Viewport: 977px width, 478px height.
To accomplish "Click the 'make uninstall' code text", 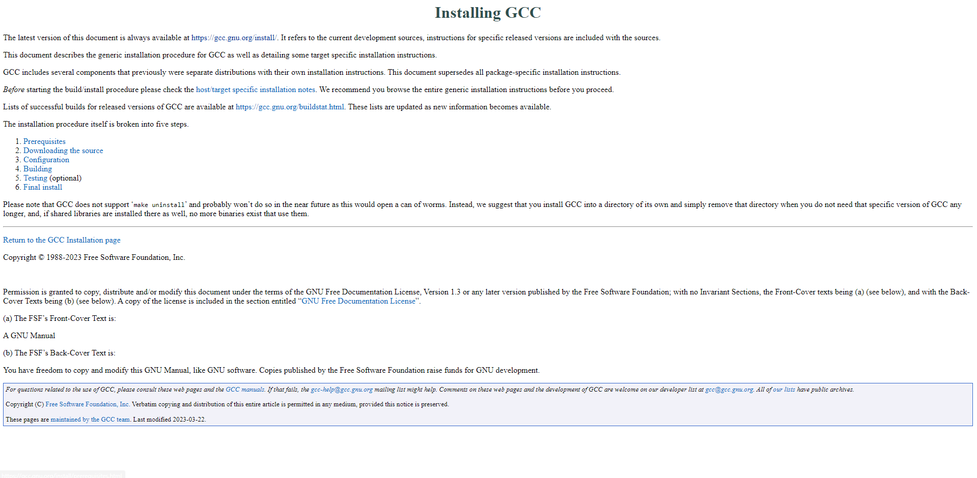I will 159,205.
